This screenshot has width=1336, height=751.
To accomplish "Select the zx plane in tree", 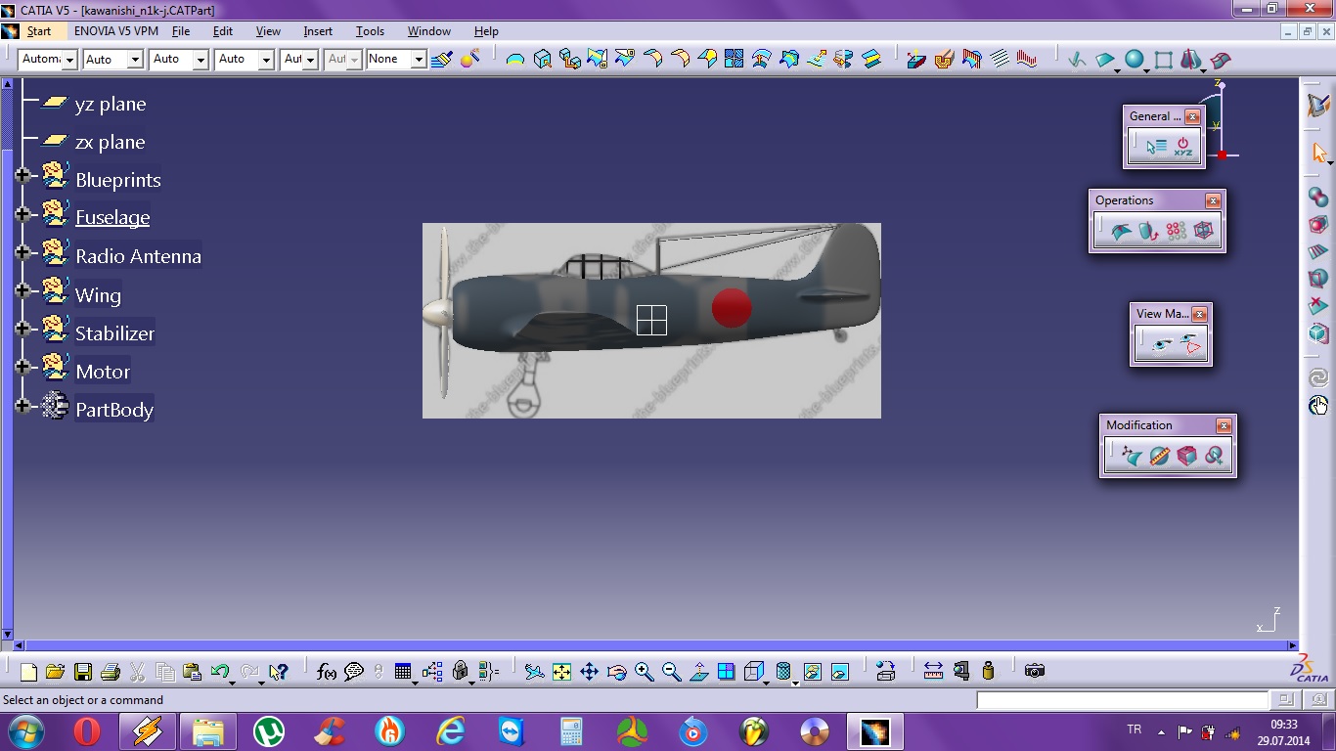I will (x=110, y=142).
